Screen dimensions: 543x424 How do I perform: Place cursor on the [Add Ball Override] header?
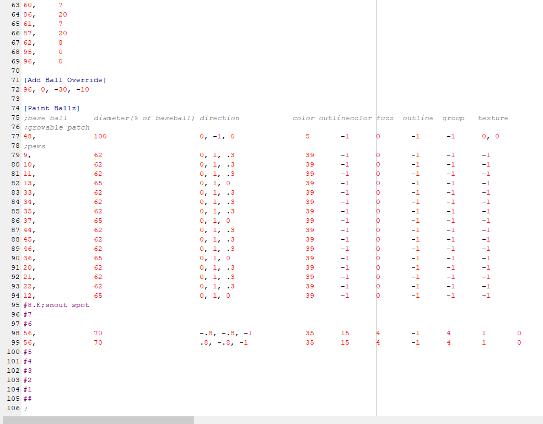point(65,80)
